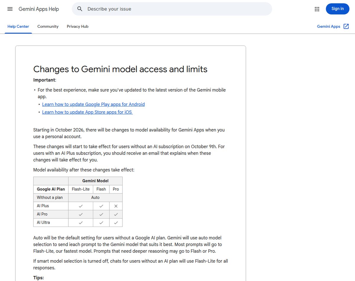Click the AI Pro row Pro checkmark
Screen dimensions: 355x281
tap(116, 214)
